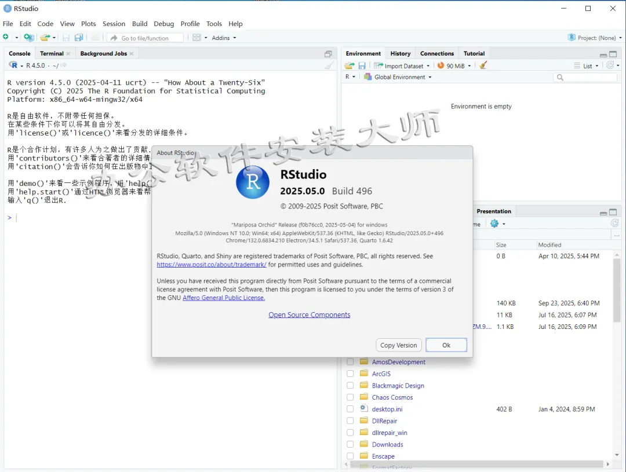This screenshot has width=626, height=472.
Task: Refresh the Environment pane
Action: click(x=610, y=65)
